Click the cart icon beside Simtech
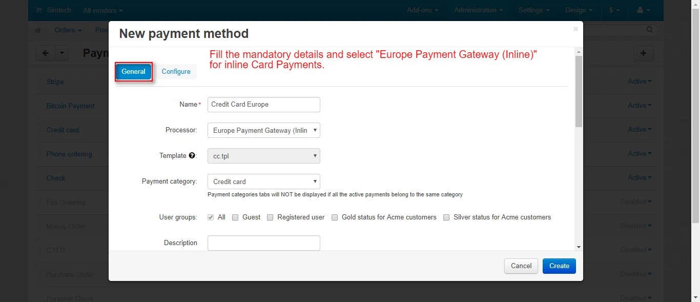This screenshot has width=700, height=302. click(39, 10)
